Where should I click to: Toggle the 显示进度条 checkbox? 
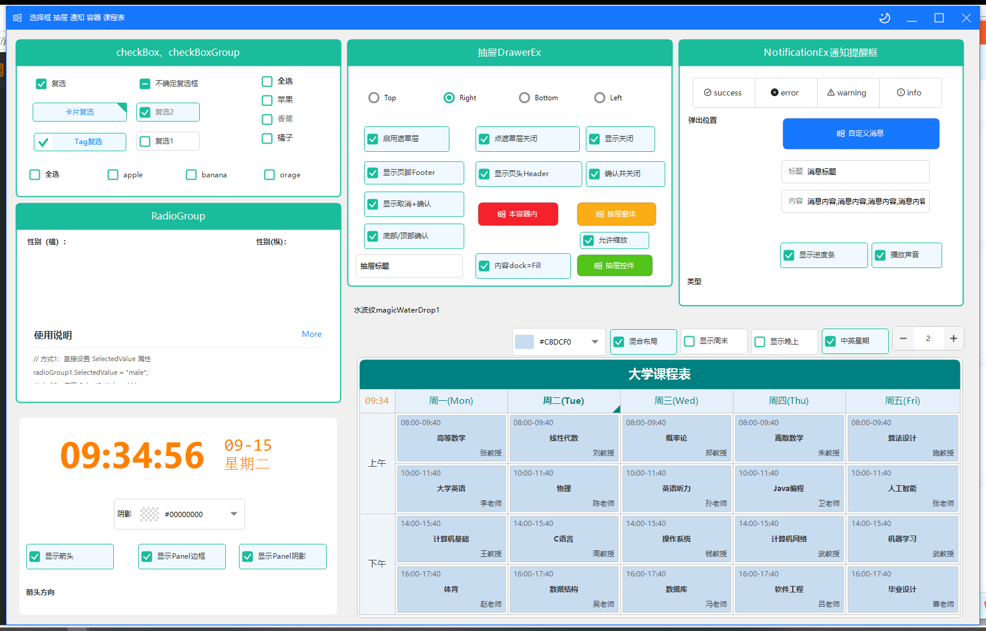pyautogui.click(x=789, y=255)
